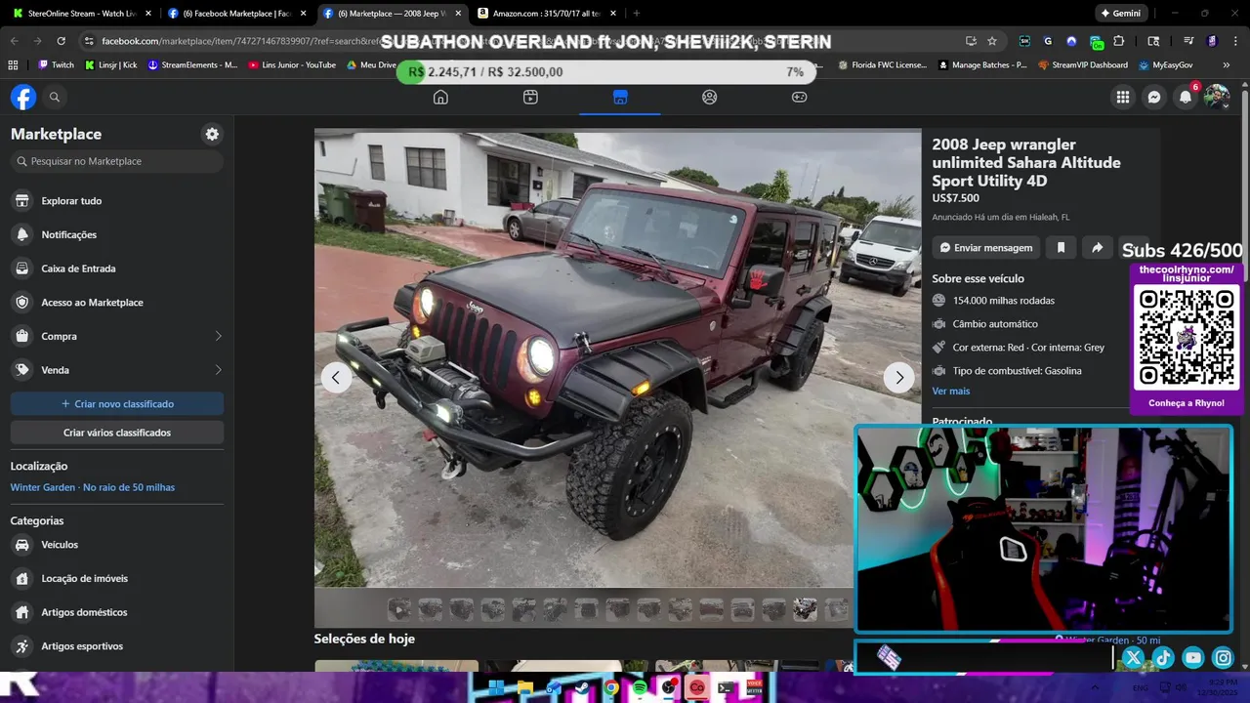Open Linsjr | Kick bookmark

[110, 65]
